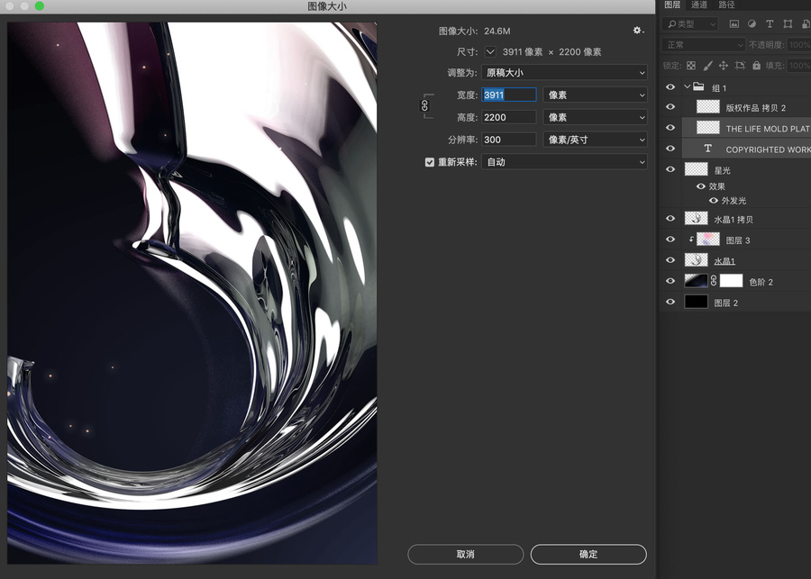Screen dimensions: 811x579
Task: Filter layers by type layer icon
Action: [x=770, y=23]
